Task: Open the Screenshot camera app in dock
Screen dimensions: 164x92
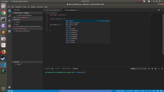Action: coord(3,39)
